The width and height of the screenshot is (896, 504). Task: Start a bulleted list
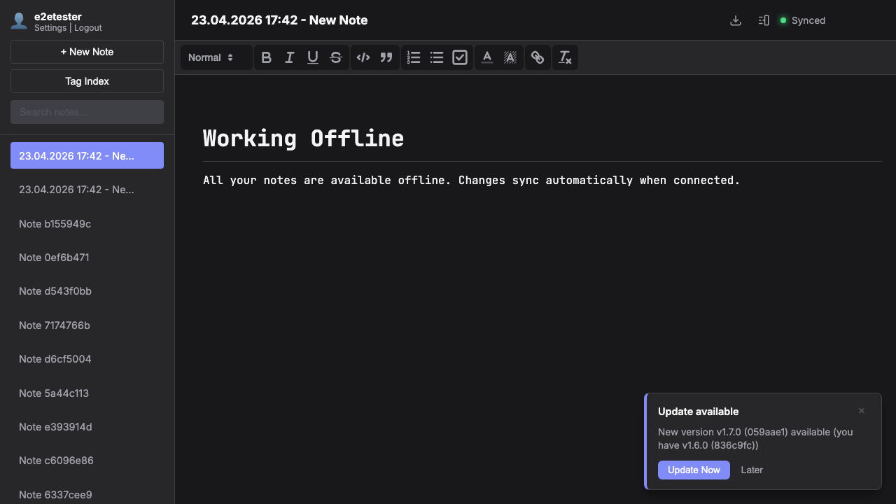tap(437, 57)
